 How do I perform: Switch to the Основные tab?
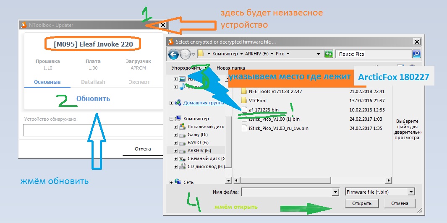pos(47,82)
